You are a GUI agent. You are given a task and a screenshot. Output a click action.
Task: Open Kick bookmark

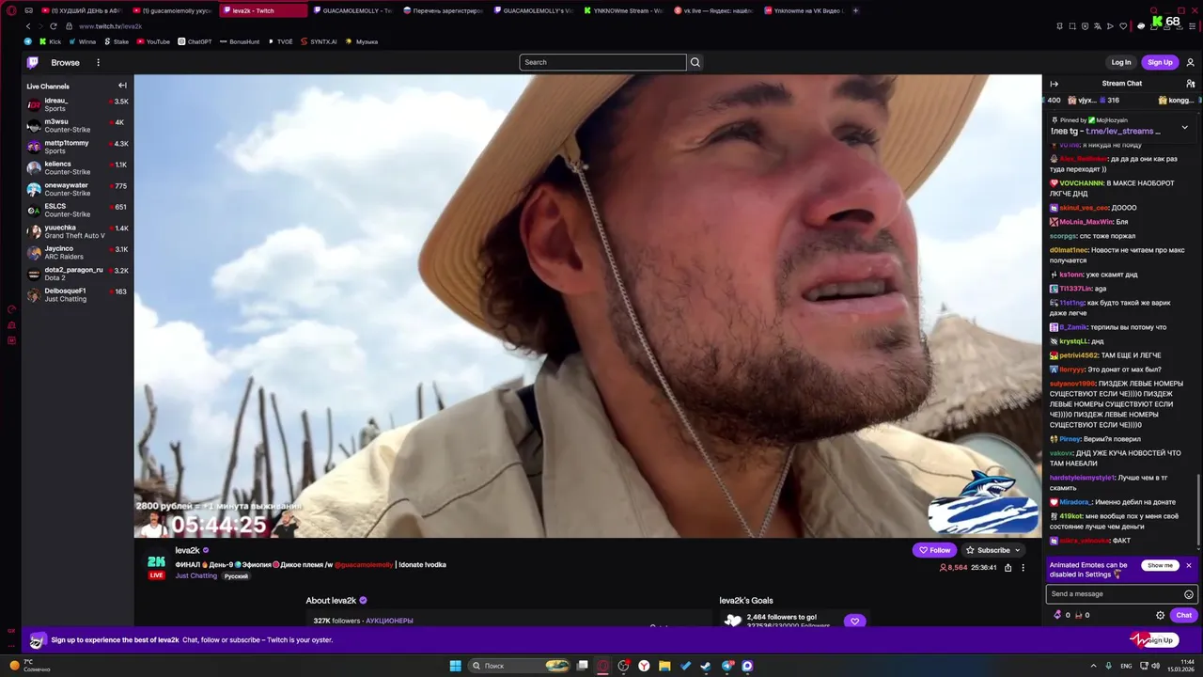click(50, 41)
